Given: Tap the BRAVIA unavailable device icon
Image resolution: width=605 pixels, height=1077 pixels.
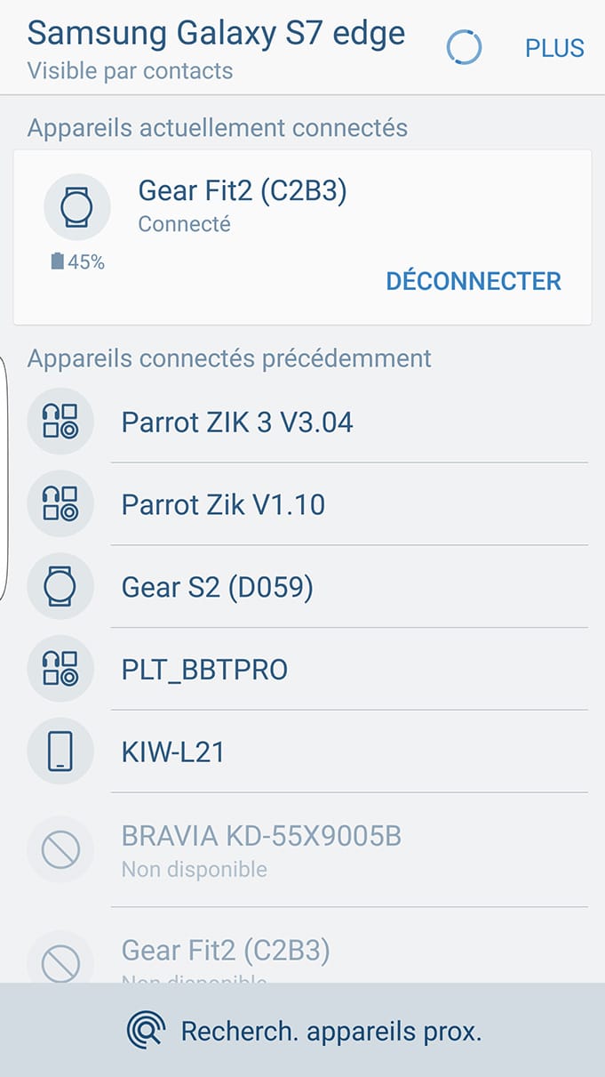Looking at the screenshot, I should pos(60,850).
